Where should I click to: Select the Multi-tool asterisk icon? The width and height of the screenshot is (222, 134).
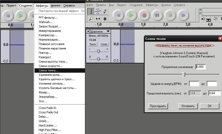point(105,19)
